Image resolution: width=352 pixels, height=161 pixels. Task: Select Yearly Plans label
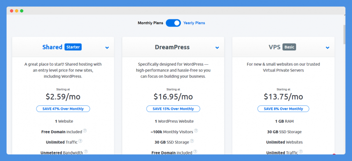click(x=194, y=23)
